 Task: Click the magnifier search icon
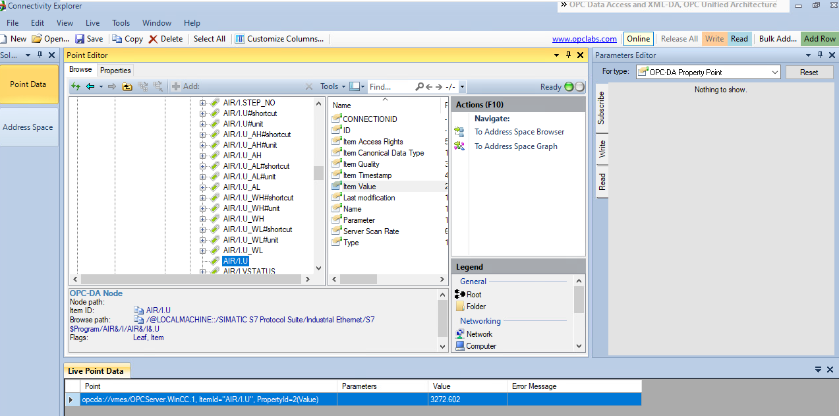pyautogui.click(x=420, y=86)
